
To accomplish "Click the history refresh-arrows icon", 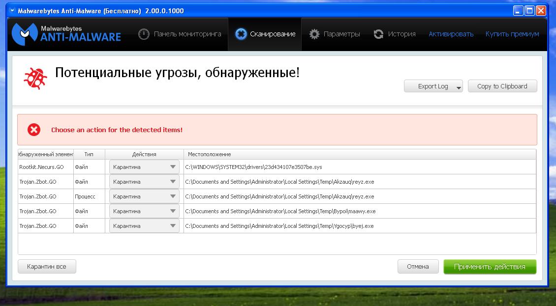I will (x=378, y=34).
